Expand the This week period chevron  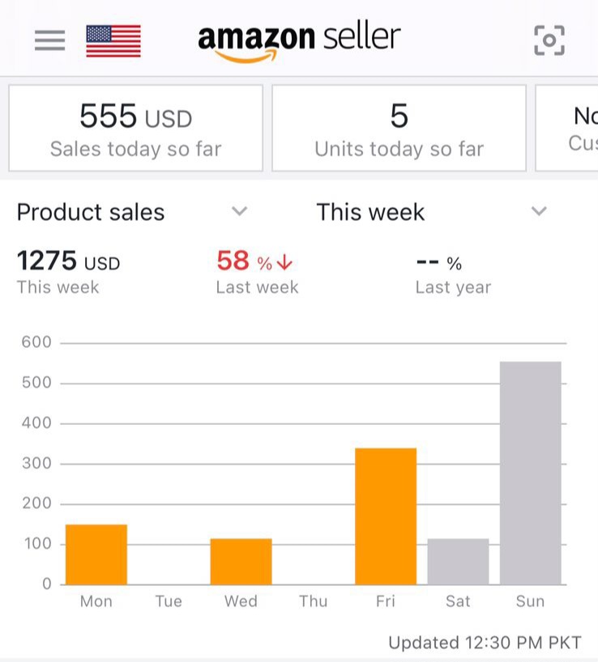coord(539,211)
